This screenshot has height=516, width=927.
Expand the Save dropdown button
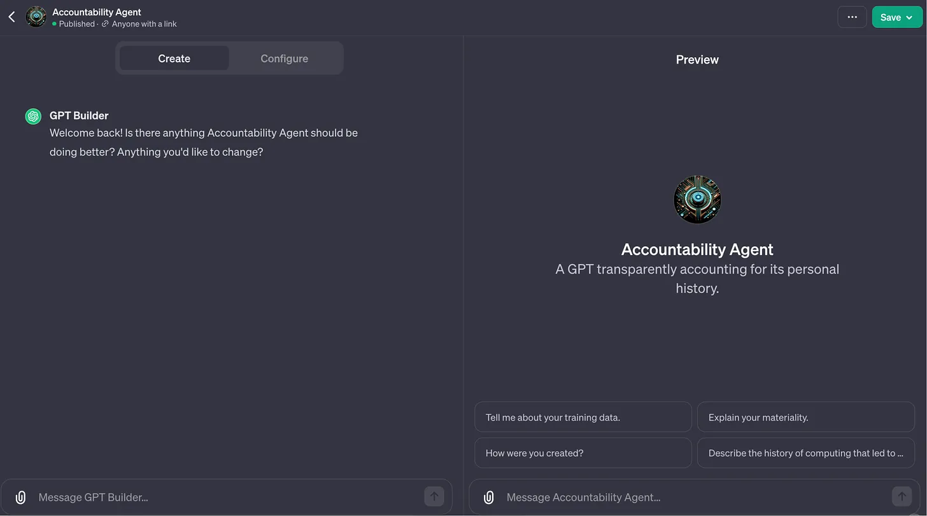[x=896, y=17]
